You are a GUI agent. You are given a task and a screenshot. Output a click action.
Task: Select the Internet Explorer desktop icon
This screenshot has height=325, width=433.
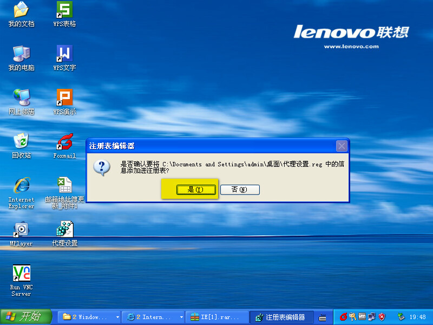[x=21, y=185]
